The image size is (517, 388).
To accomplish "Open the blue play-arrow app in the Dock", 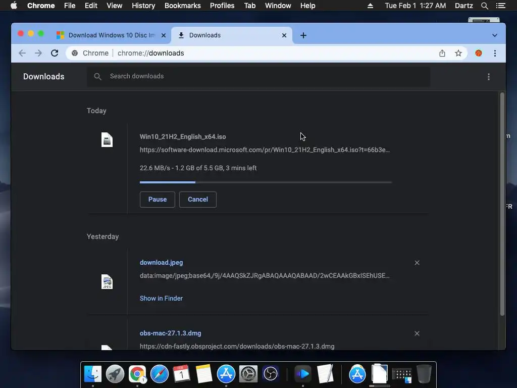I will click(x=303, y=374).
